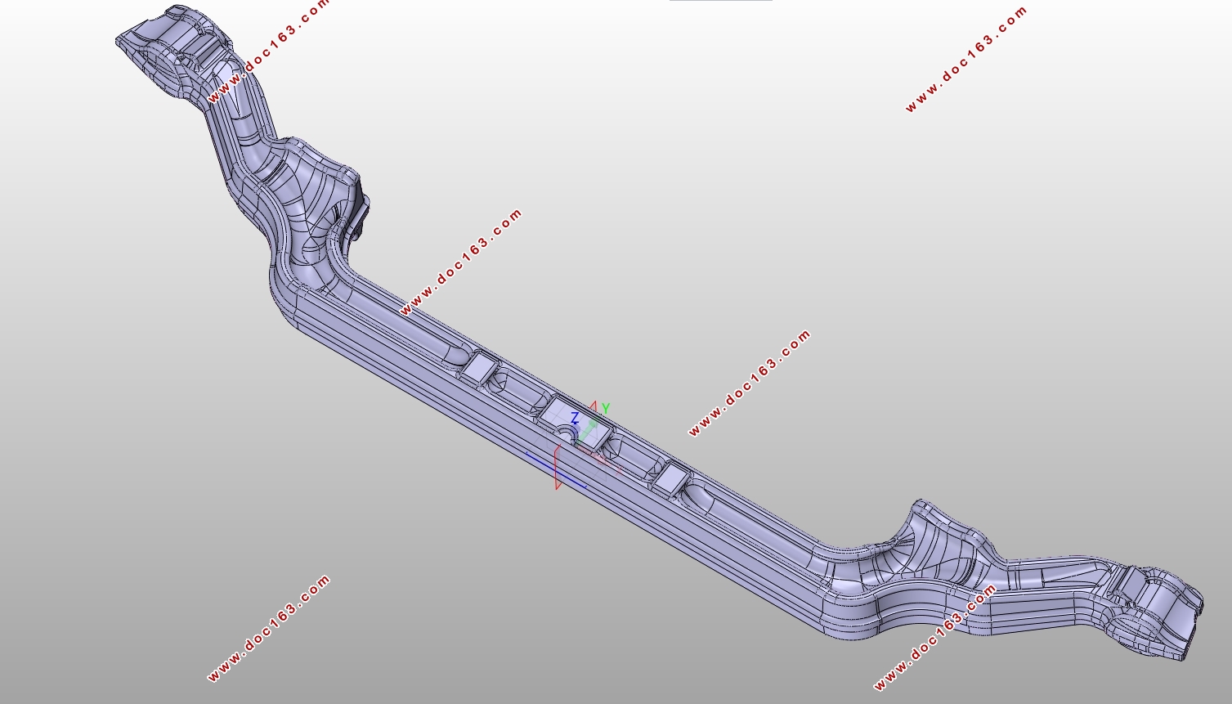This screenshot has height=704, width=1232.
Task: Pick the dark face on upper bracket
Action: coord(360,204)
